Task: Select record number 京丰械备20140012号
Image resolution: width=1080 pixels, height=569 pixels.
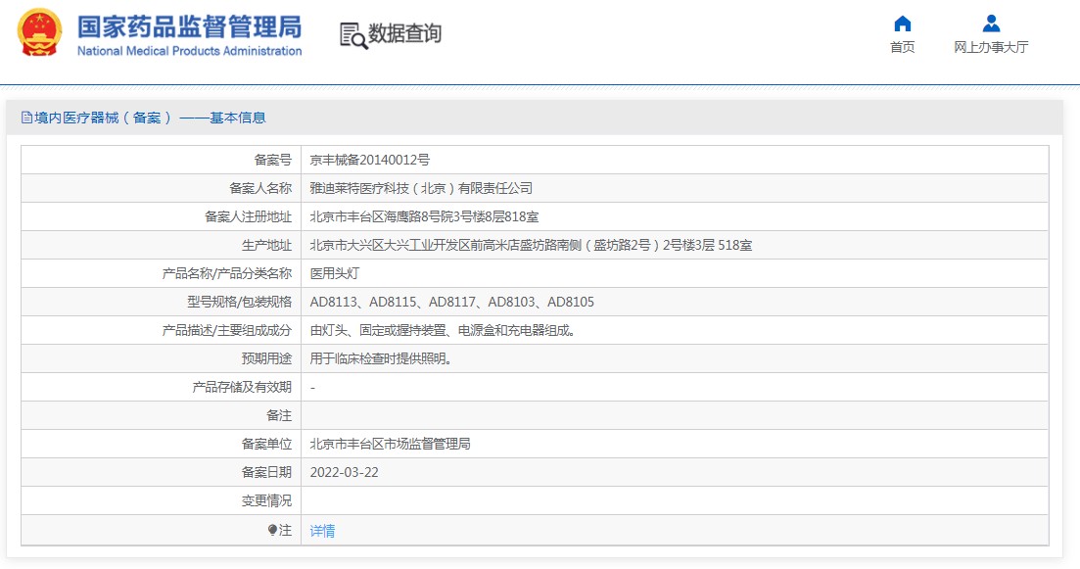Action: (x=370, y=160)
